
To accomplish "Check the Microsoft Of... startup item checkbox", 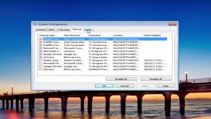I will click(x=40, y=63).
